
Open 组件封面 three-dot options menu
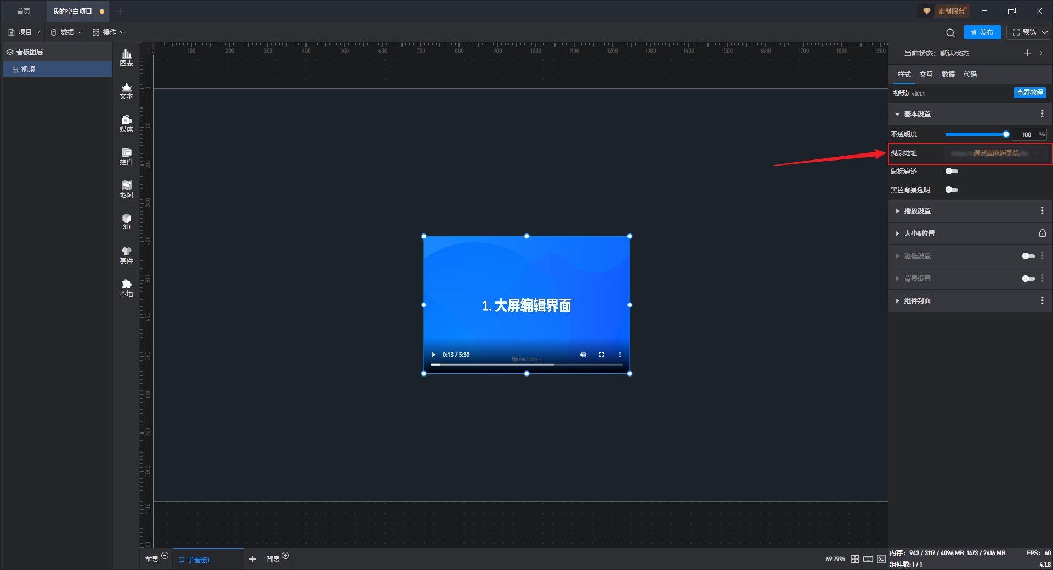(x=1042, y=300)
